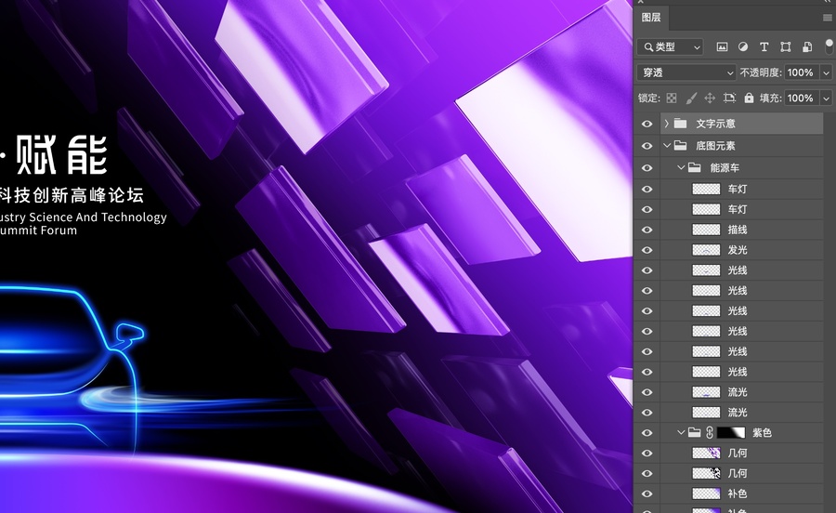Select the 文字示意 group name

tap(715, 124)
